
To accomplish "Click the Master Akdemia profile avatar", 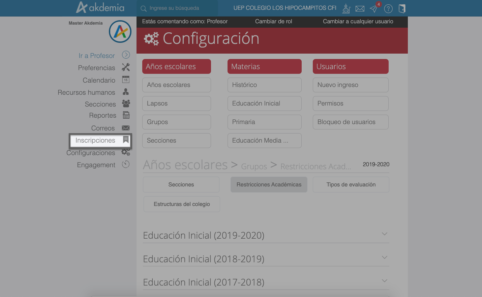I will pyautogui.click(x=120, y=32).
